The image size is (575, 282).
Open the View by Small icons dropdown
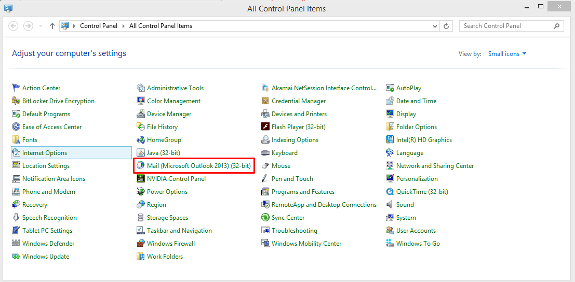coord(507,54)
